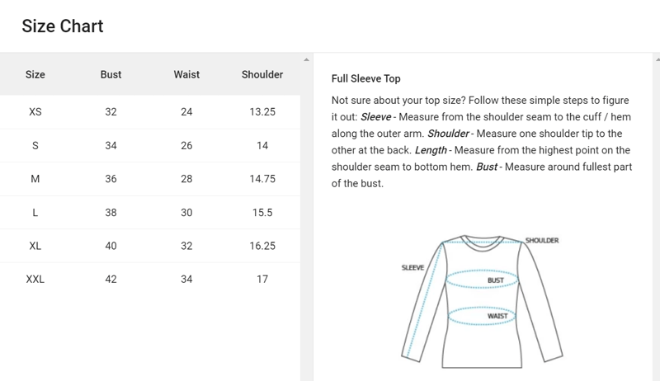Choose the XS size row label

pos(35,111)
